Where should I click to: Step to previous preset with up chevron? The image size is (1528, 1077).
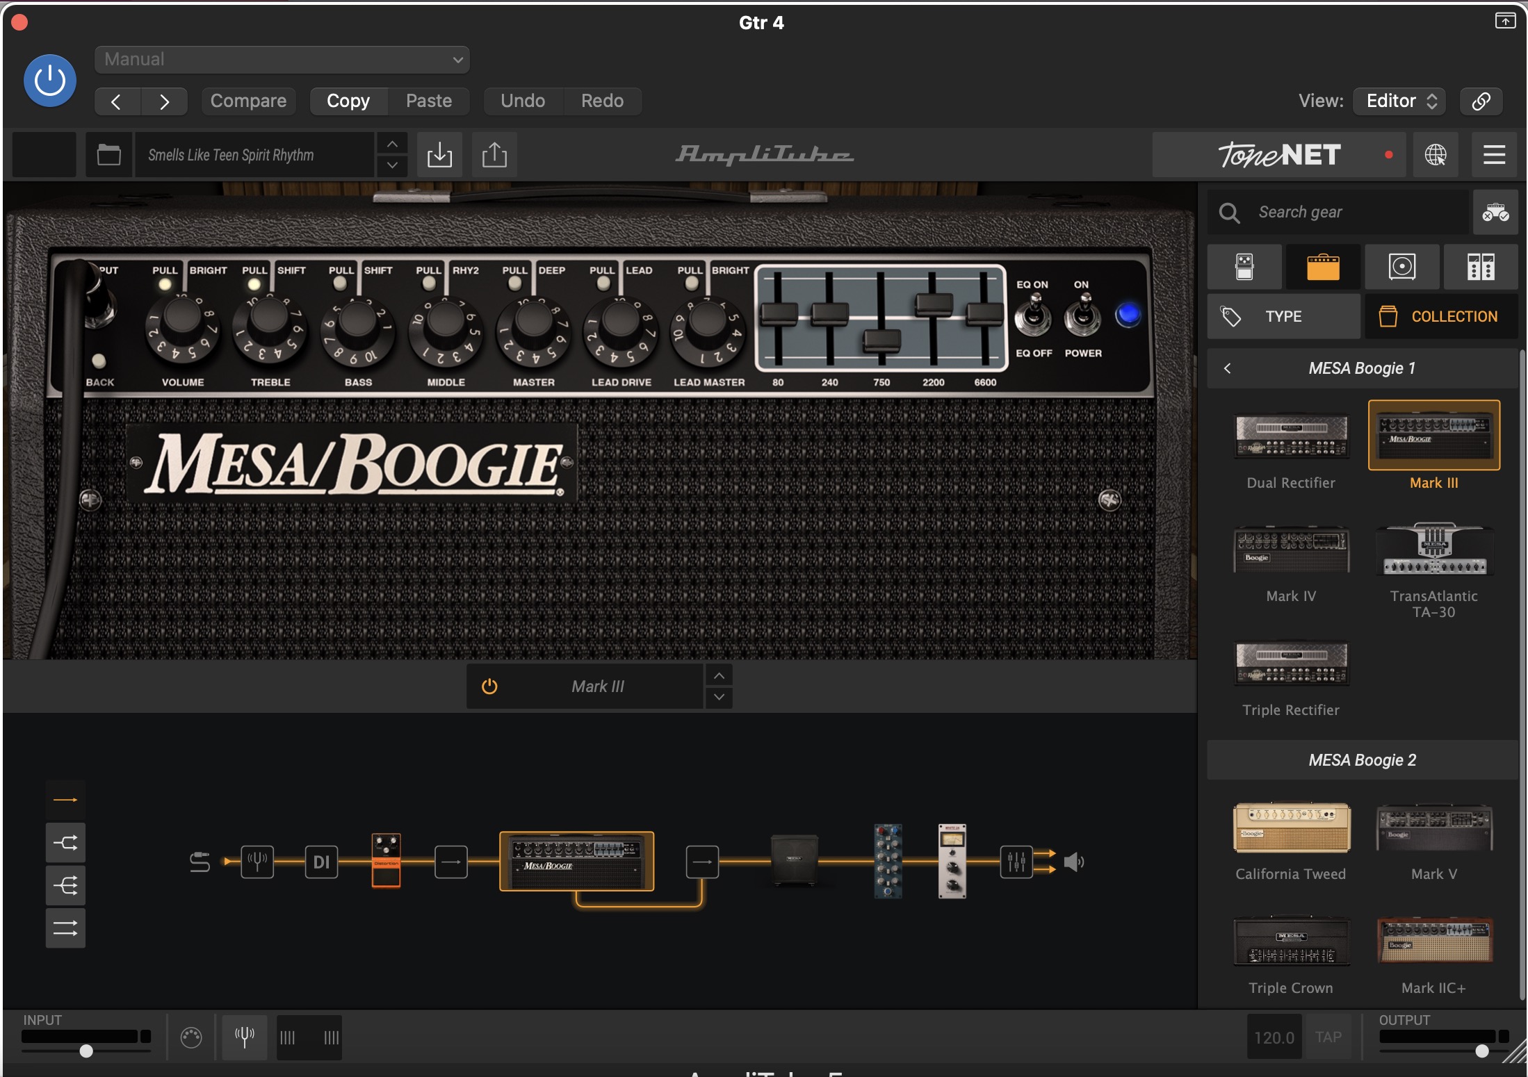click(392, 144)
